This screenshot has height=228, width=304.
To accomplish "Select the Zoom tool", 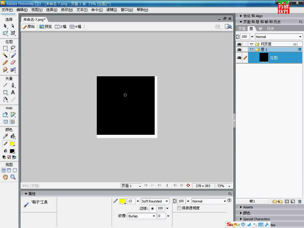I will click(13, 177).
